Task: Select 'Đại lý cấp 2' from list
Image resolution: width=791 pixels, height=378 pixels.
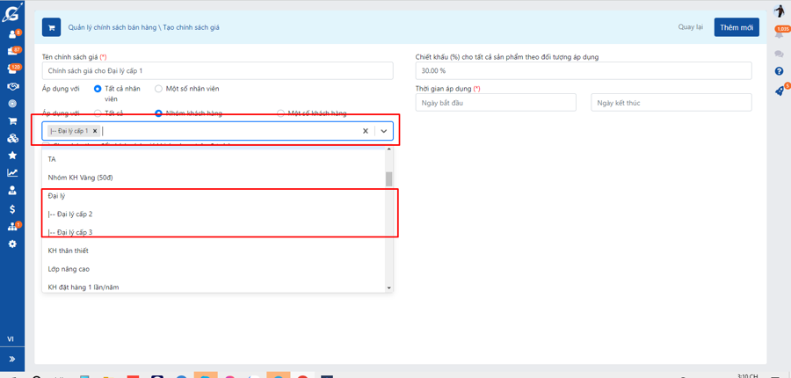Action: coord(70,214)
